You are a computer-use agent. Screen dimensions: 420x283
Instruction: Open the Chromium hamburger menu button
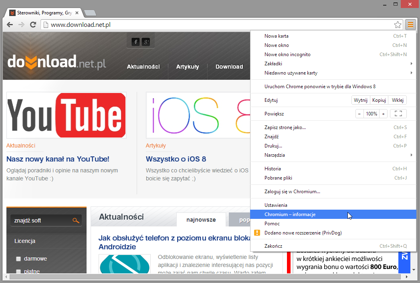(x=410, y=25)
